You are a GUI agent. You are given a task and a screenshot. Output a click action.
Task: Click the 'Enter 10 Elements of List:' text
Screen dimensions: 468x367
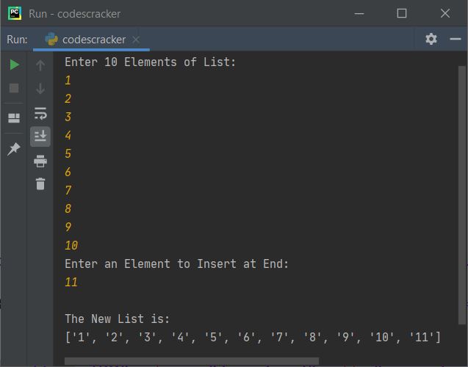pos(151,62)
